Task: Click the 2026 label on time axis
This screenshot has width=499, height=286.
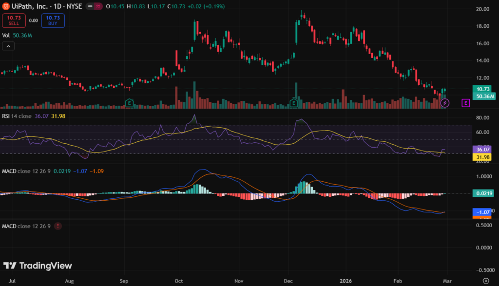Action: click(x=346, y=281)
